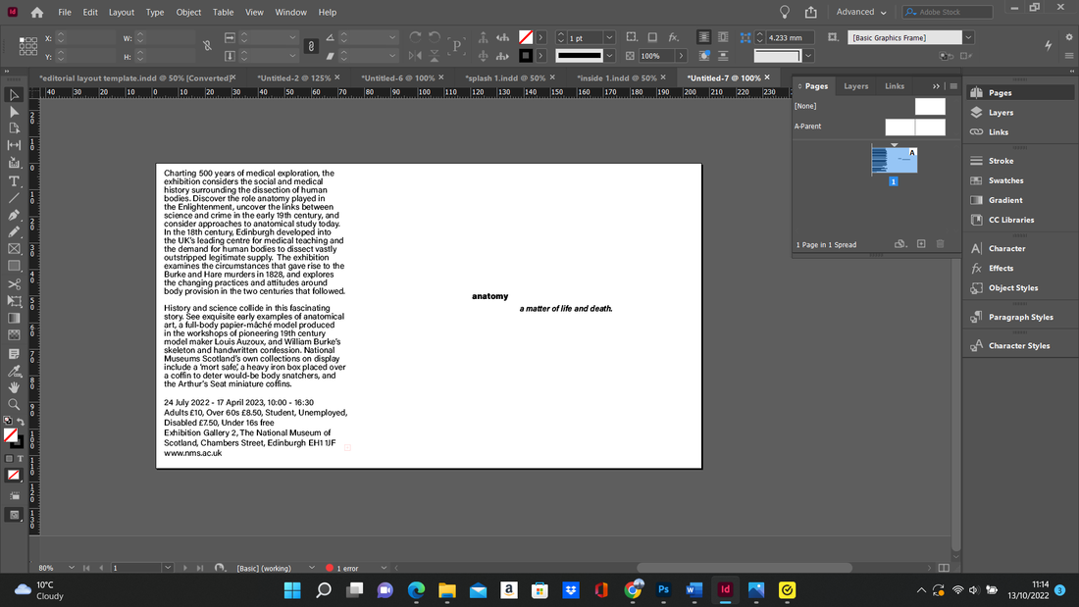The image size is (1079, 607).
Task: Select the Hand tool
Action: point(14,387)
